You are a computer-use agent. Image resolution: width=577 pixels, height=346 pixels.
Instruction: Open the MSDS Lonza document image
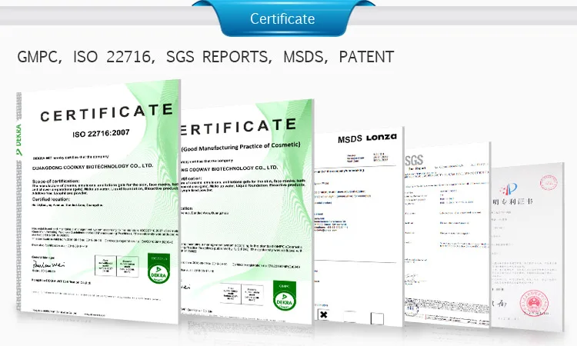[359, 226]
